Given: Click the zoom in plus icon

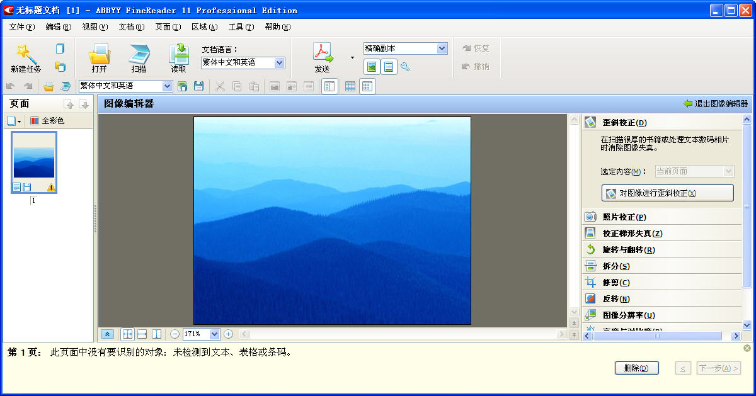Looking at the screenshot, I should (228, 334).
